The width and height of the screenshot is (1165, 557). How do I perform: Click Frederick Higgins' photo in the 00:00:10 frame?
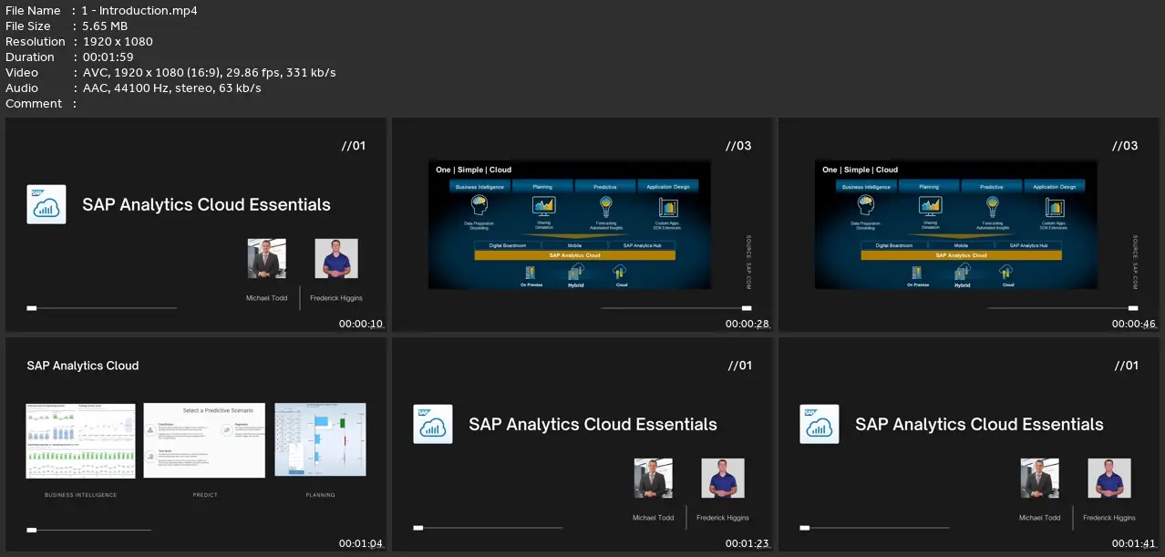click(x=336, y=259)
